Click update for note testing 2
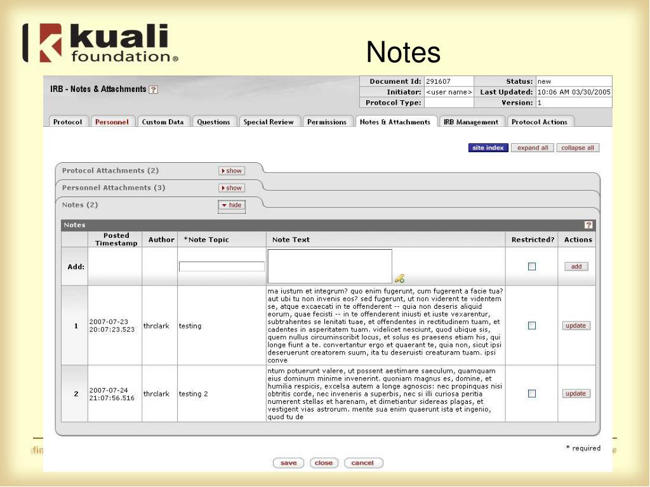Image resolution: width=650 pixels, height=487 pixels. pos(576,393)
